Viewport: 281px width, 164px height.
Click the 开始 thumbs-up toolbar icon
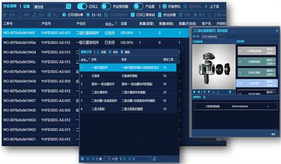pyautogui.click(x=5, y=15)
